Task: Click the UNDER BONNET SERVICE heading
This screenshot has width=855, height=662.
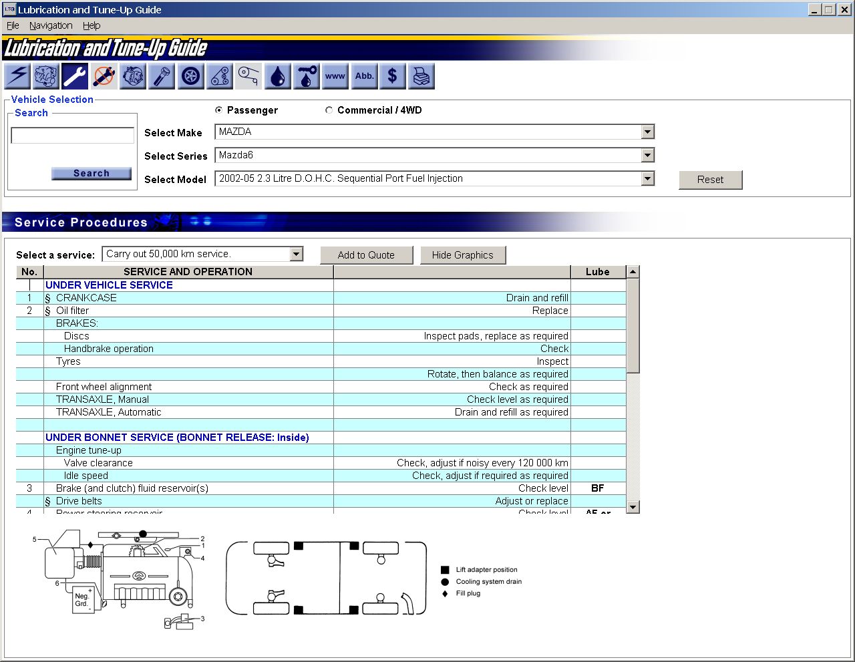Action: [x=177, y=438]
